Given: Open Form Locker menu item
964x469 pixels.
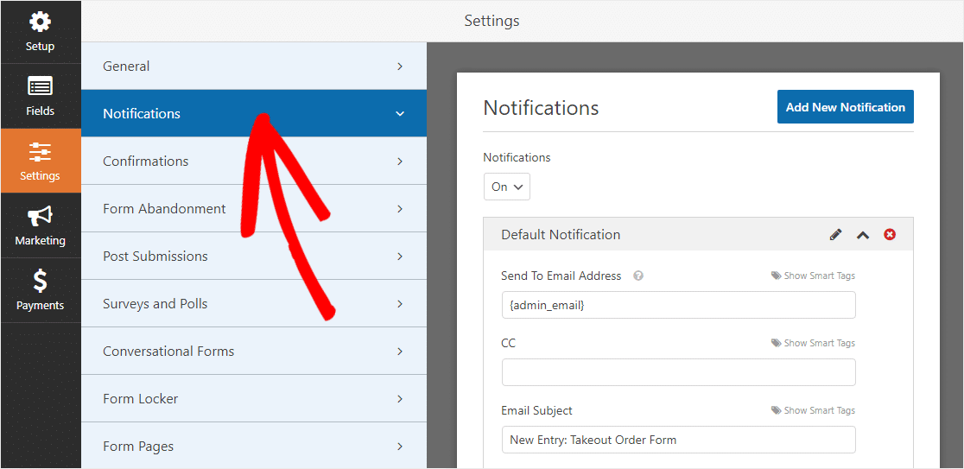Looking at the screenshot, I should [x=254, y=398].
